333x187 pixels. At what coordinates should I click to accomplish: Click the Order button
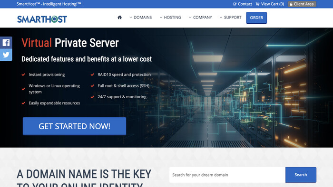point(256,18)
